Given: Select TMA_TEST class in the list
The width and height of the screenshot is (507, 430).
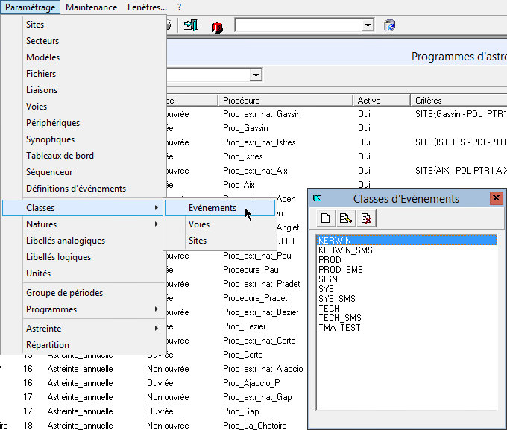Looking at the screenshot, I should click(x=339, y=328).
